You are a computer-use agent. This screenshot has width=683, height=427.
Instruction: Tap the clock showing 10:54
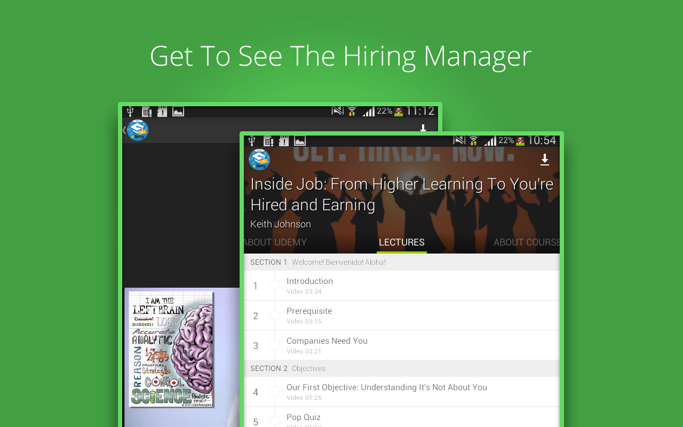pyautogui.click(x=542, y=140)
